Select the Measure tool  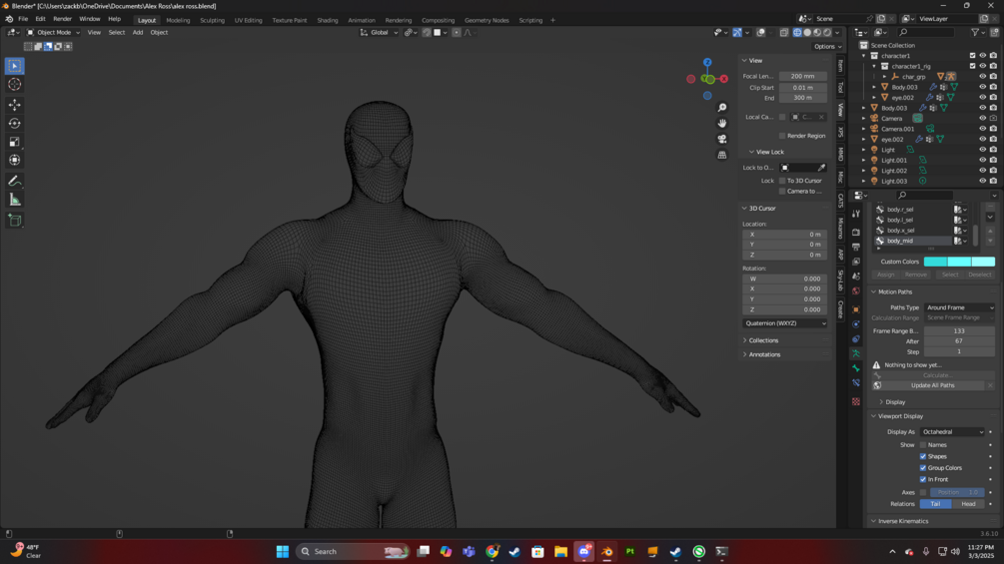point(14,200)
